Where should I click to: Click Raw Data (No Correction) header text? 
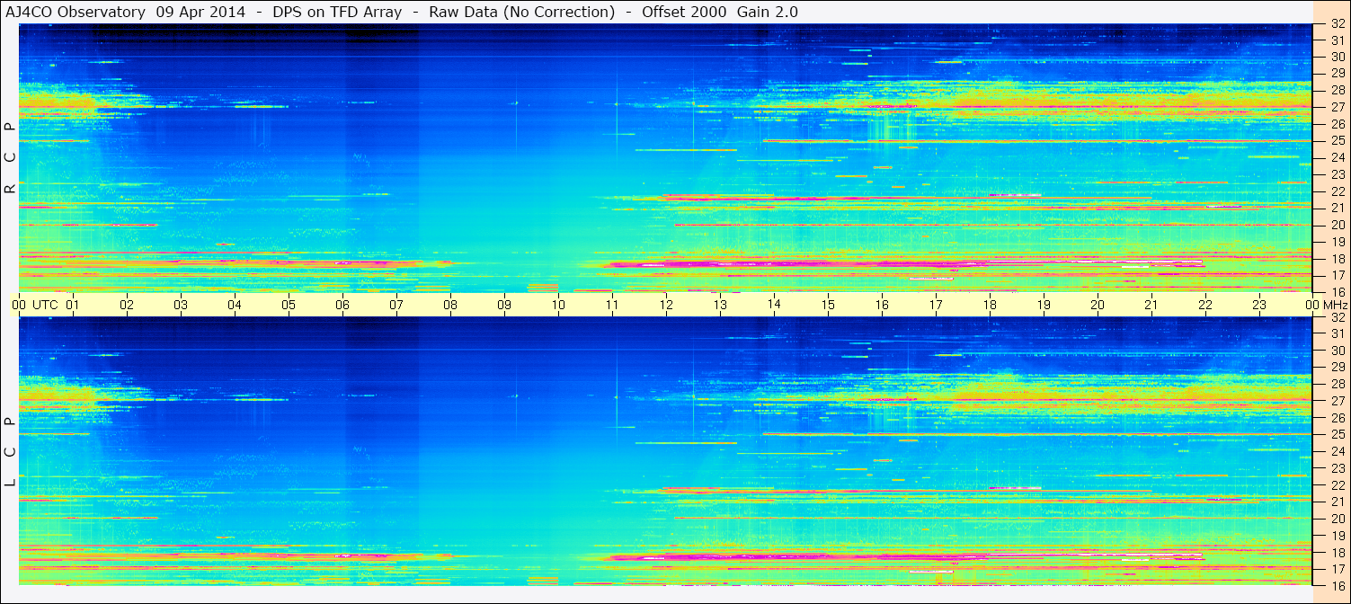point(521,12)
